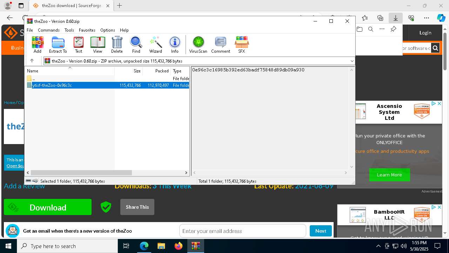This screenshot has width=449, height=253.
Task: Click the Delete trash icon
Action: [117, 45]
